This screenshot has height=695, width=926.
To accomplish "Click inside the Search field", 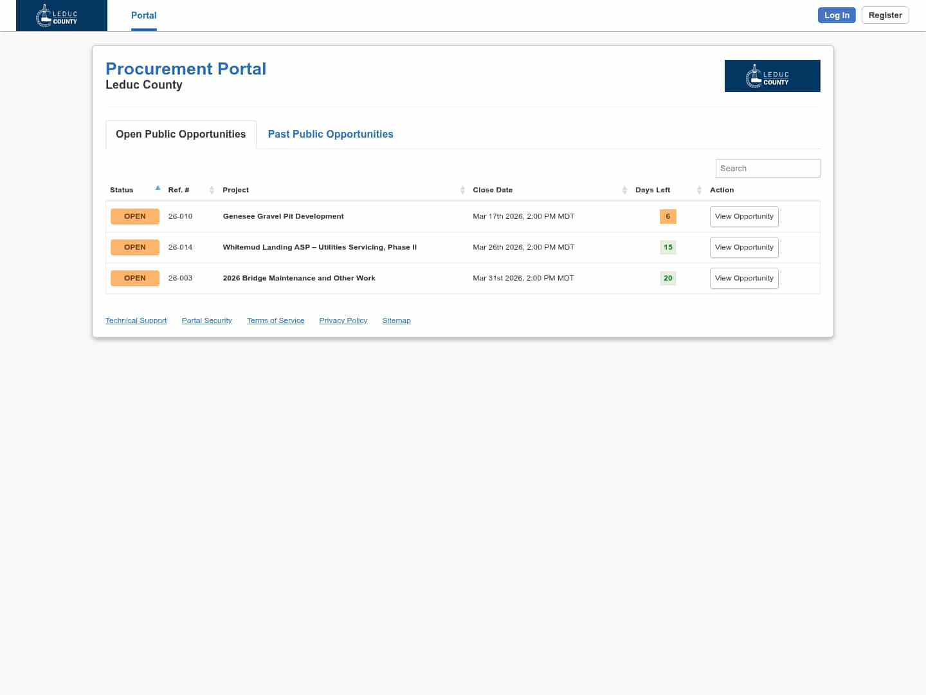I will tap(767, 168).
